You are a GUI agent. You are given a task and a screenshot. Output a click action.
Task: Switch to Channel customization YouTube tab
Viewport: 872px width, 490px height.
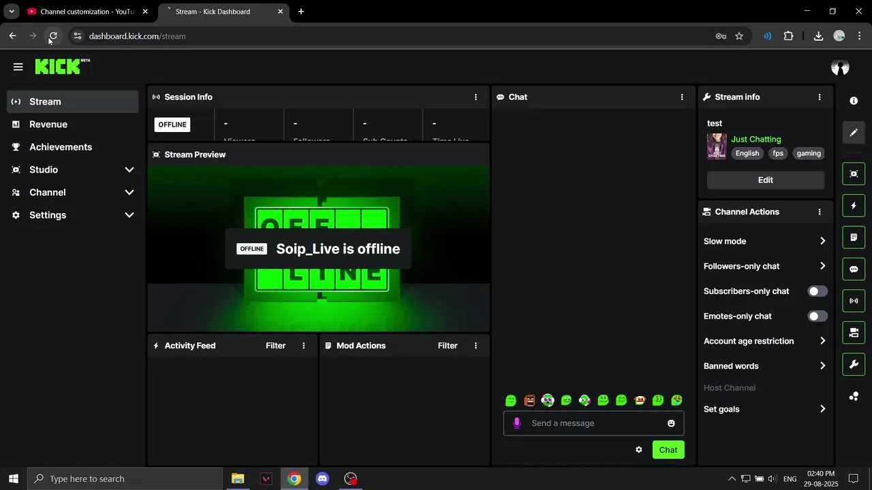[87, 12]
